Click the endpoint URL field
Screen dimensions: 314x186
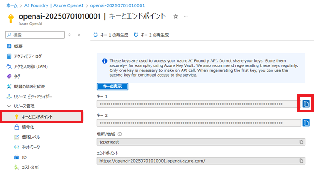[201, 160]
